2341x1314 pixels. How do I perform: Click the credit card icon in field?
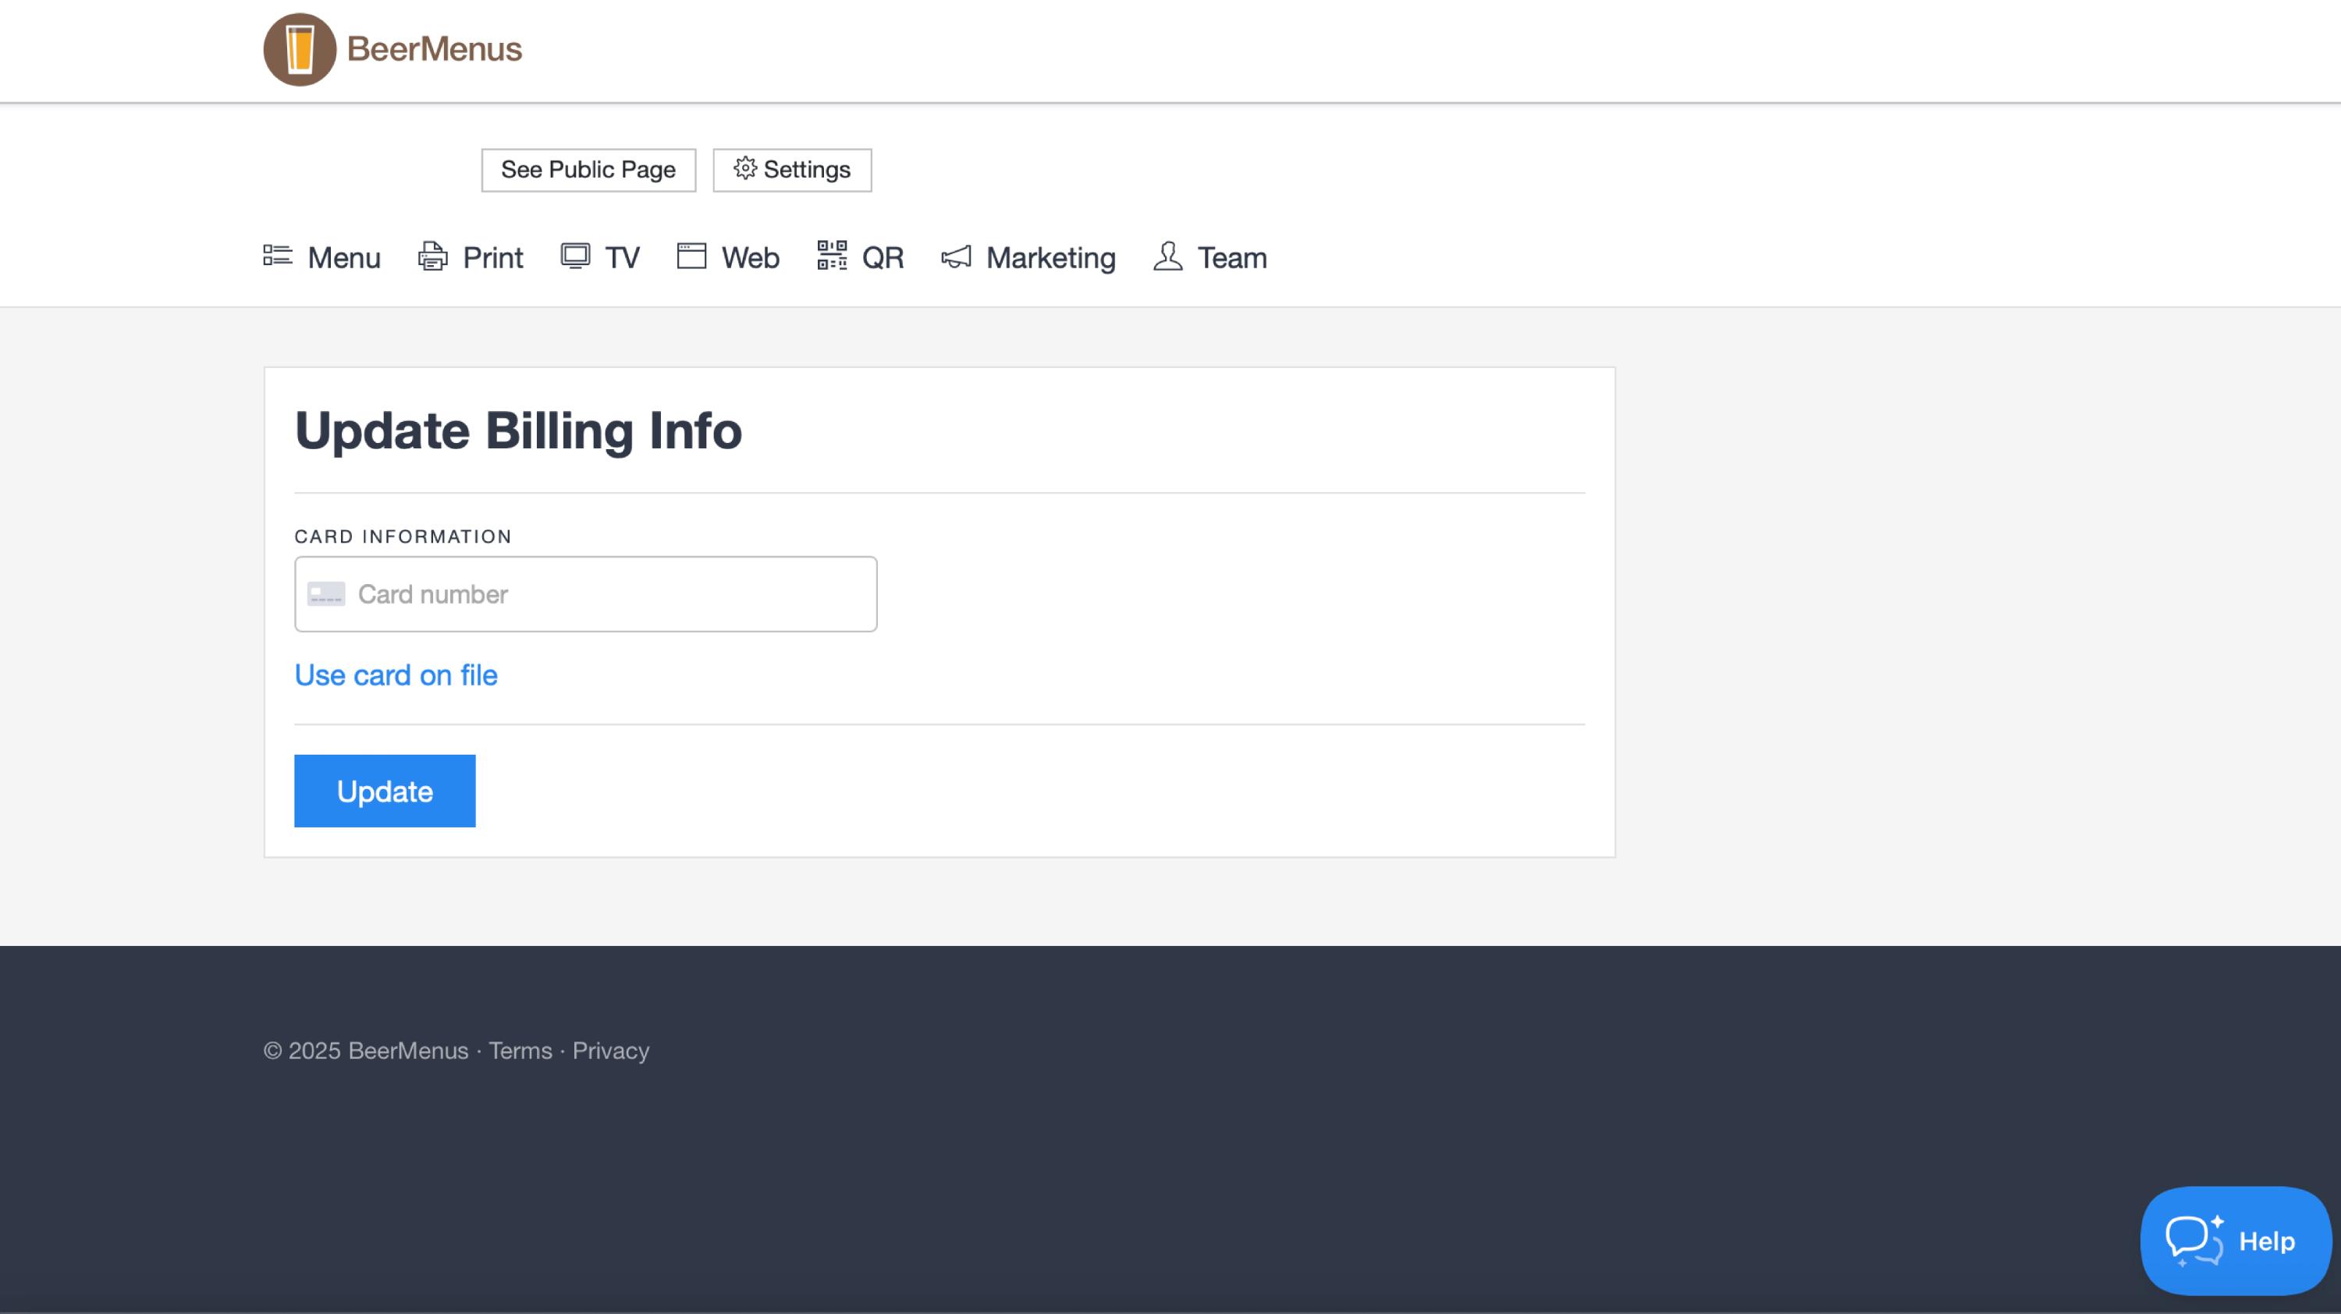click(x=326, y=594)
